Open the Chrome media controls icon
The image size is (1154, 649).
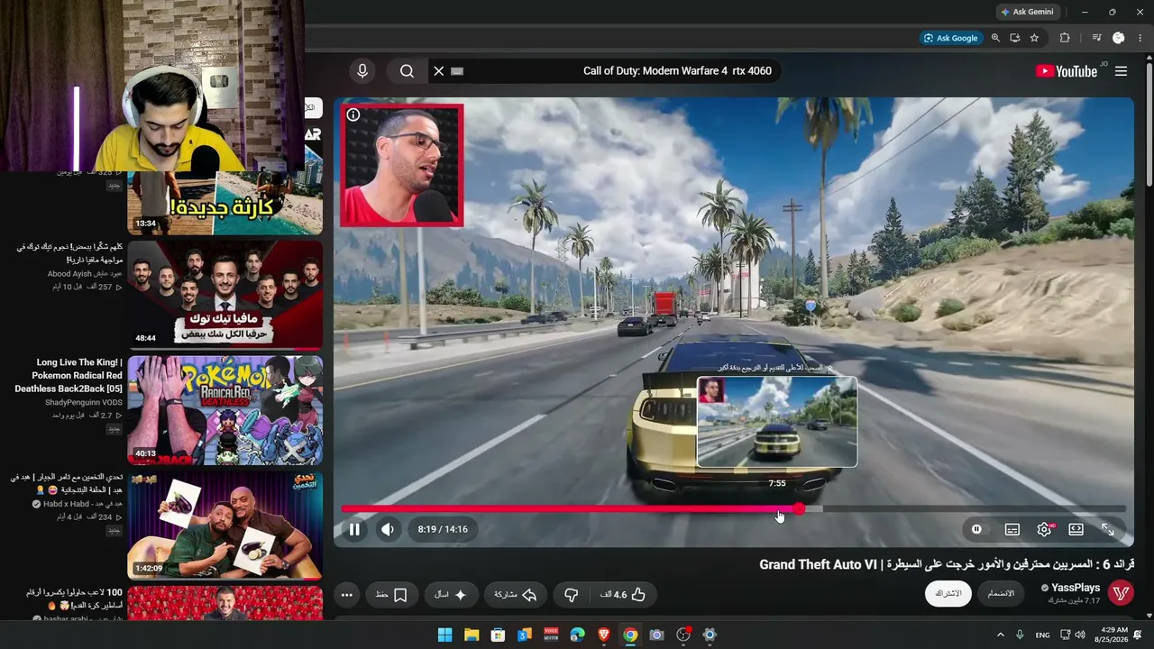coord(1096,38)
